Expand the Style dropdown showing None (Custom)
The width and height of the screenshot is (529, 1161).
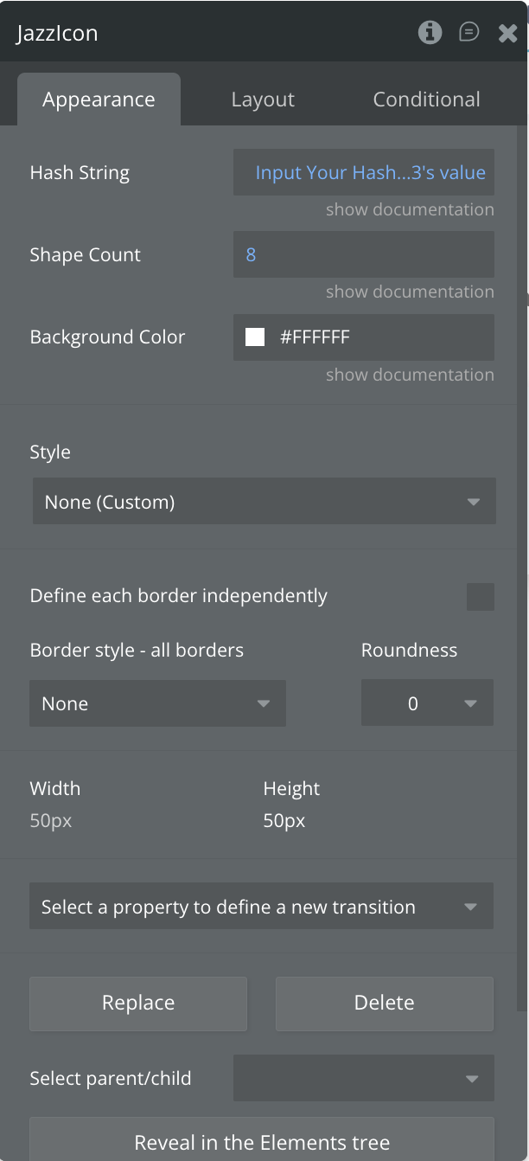click(x=264, y=502)
